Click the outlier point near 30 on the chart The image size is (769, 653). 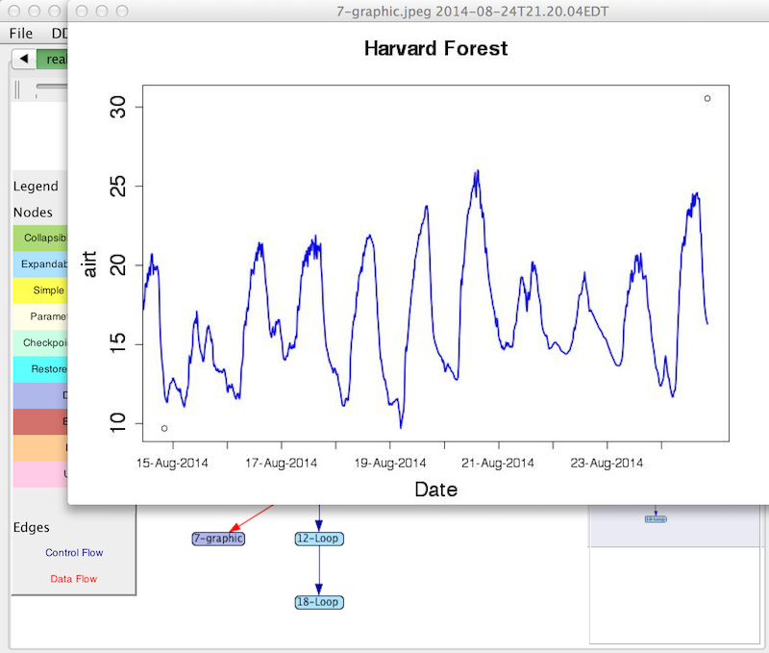707,99
